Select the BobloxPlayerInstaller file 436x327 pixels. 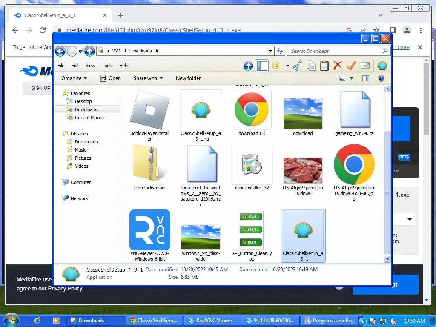pos(149,115)
